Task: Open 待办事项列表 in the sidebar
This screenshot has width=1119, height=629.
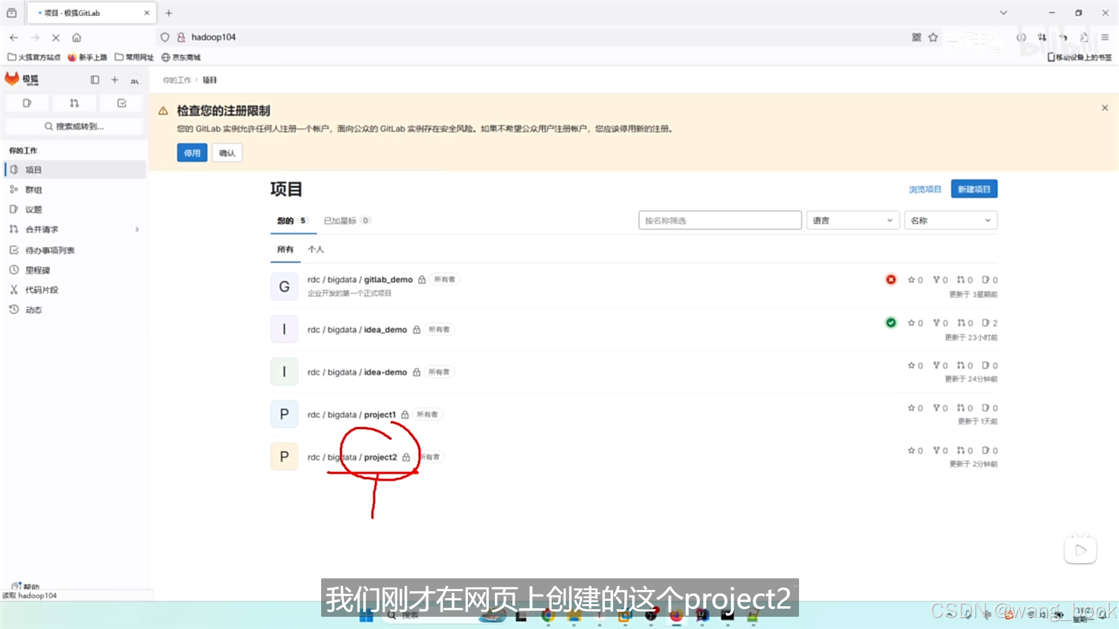Action: 75,250
